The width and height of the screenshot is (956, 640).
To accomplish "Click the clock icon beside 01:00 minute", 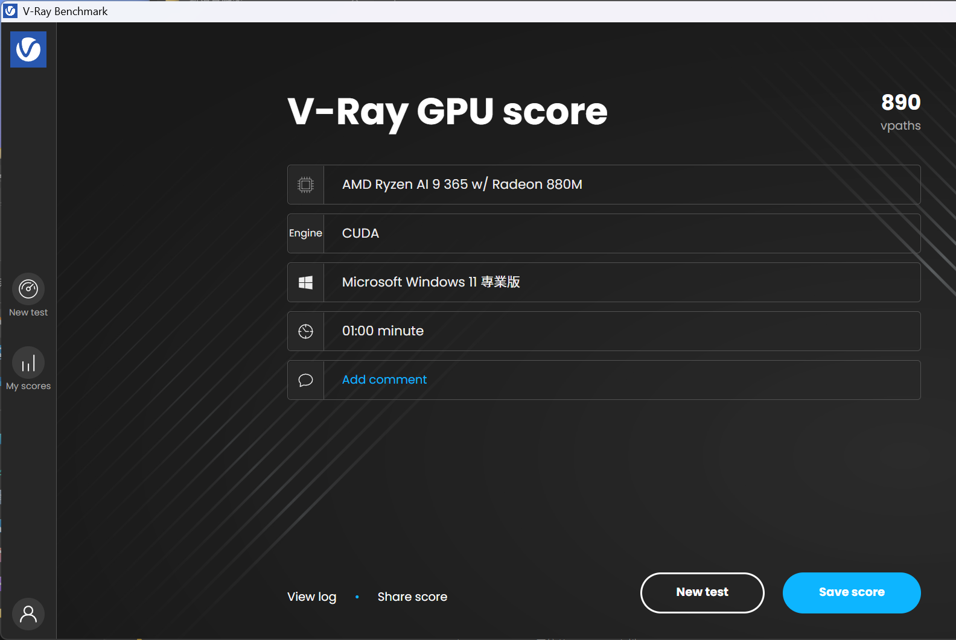I will [x=306, y=331].
